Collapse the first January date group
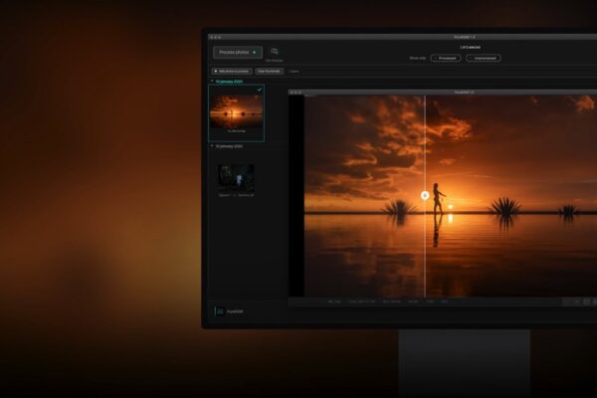 tap(212, 82)
